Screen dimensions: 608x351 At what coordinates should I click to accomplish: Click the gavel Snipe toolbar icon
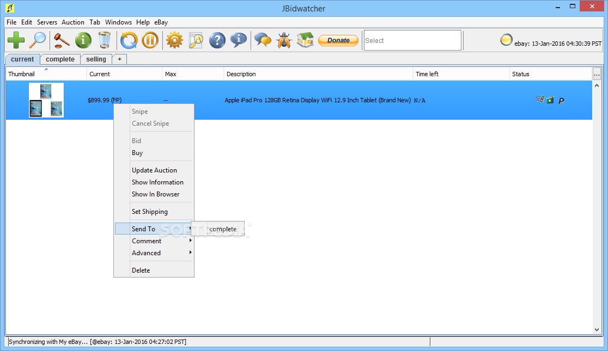61,40
